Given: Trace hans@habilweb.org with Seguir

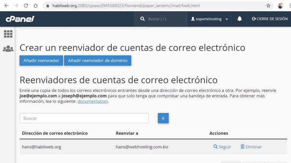Looking at the screenshot, I should (222, 147).
